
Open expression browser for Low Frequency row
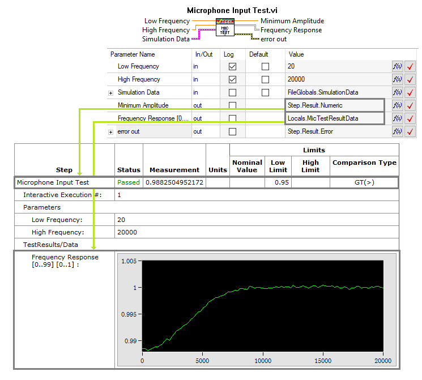[397, 66]
